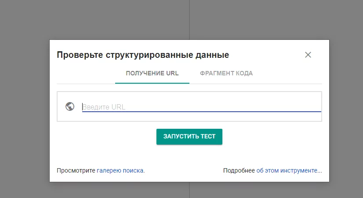363x198 pixels.
Task: Open the ФРАГМЕНТ КОДА tab
Action: point(226,74)
